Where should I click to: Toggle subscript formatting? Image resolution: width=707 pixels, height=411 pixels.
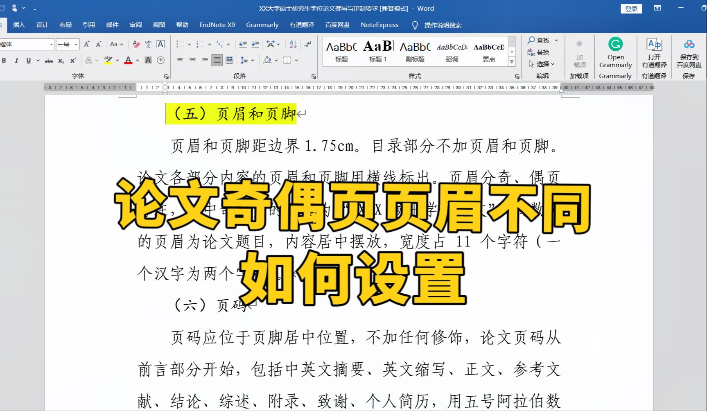(x=61, y=61)
